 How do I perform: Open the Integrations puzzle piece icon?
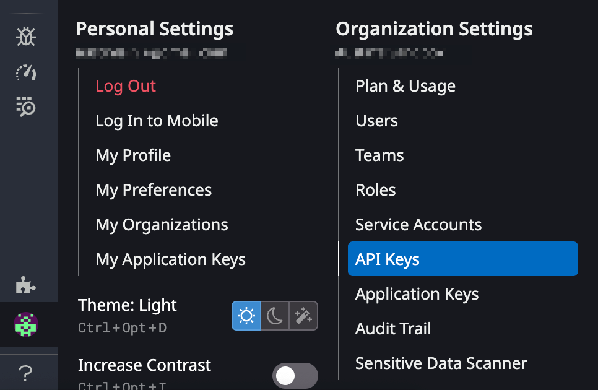[25, 285]
